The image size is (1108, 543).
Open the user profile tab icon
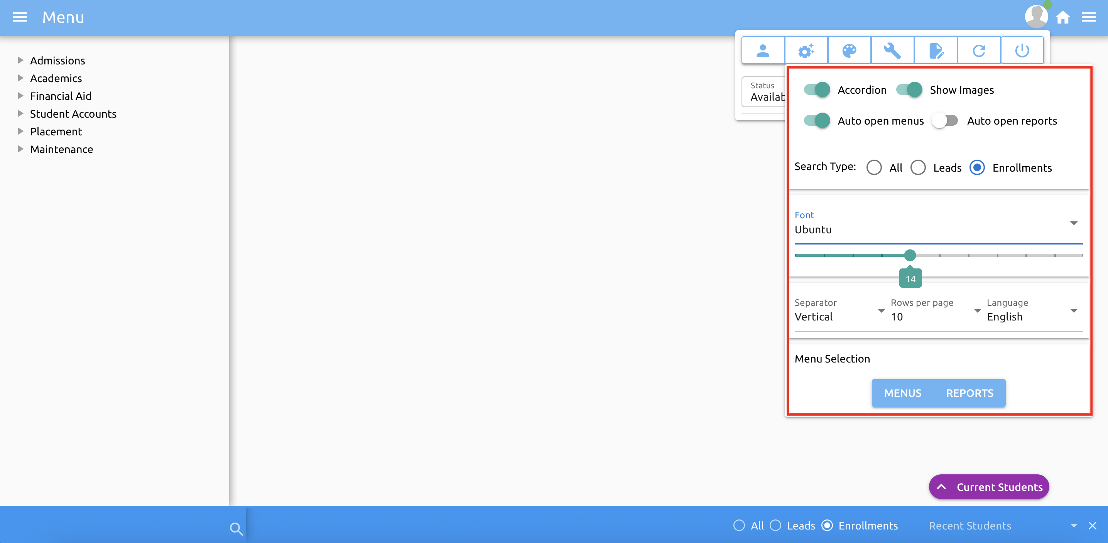coord(763,51)
